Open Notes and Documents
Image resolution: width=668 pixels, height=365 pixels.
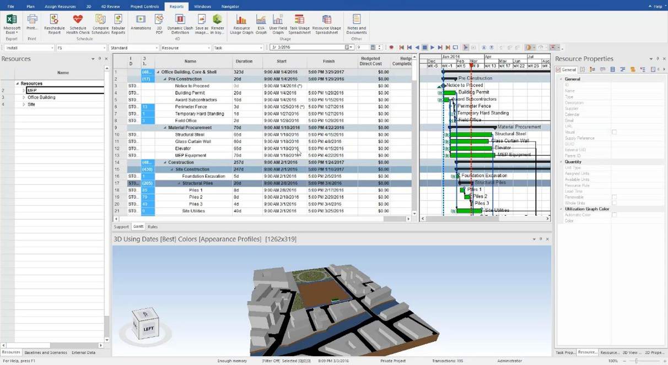pyautogui.click(x=356, y=23)
